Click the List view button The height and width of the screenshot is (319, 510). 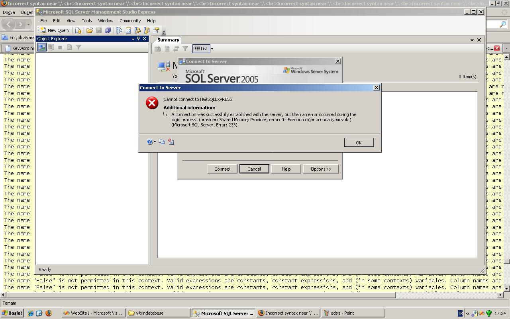pos(201,49)
